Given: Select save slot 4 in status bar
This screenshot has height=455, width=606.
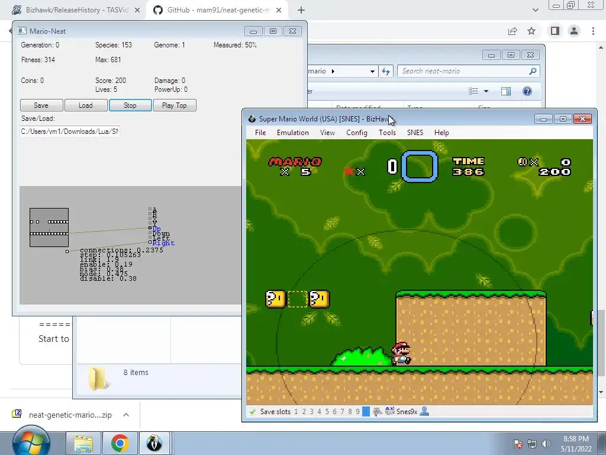Looking at the screenshot, I should click(x=319, y=412).
